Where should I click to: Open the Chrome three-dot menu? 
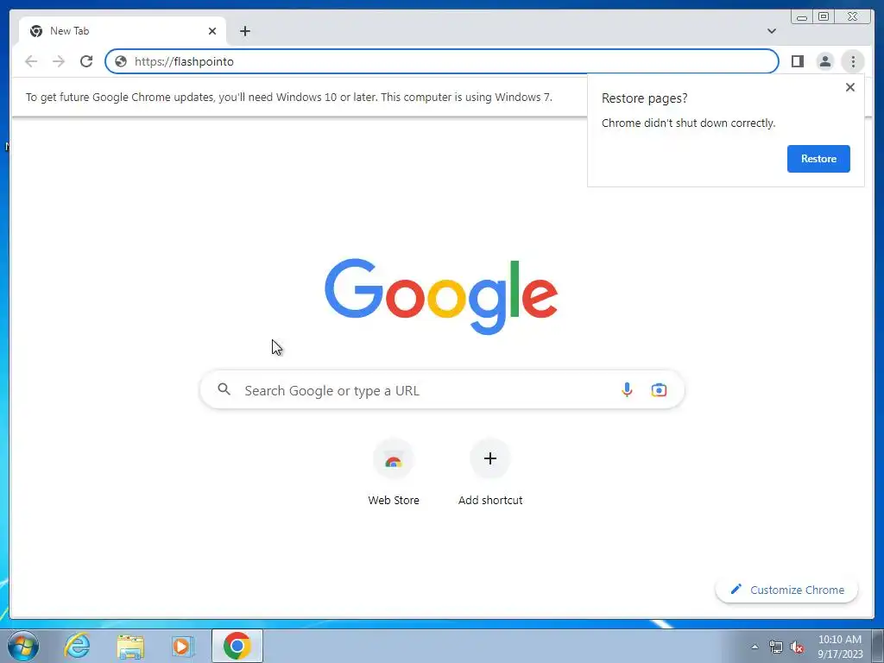pyautogui.click(x=853, y=61)
